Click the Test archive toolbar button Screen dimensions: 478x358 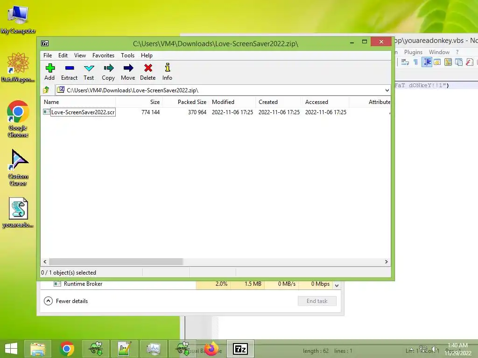click(89, 72)
